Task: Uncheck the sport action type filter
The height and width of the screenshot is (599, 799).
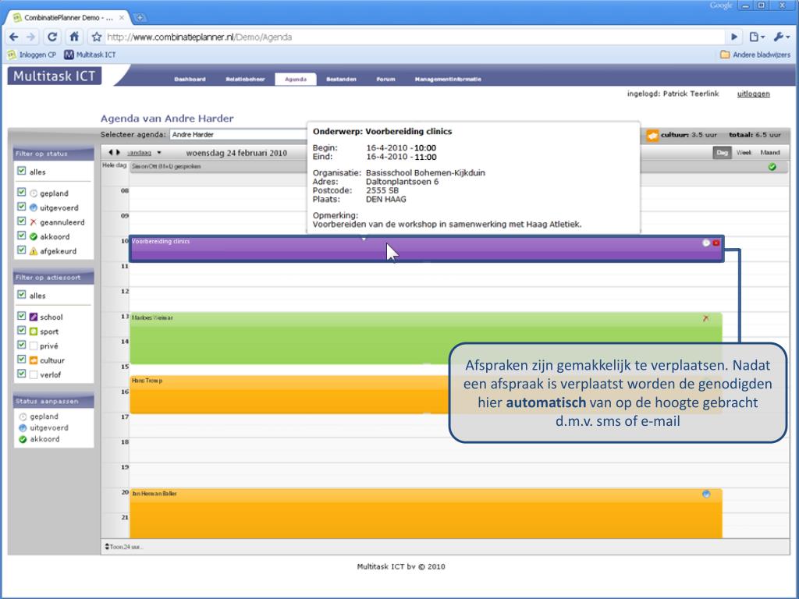Action: pos(21,330)
